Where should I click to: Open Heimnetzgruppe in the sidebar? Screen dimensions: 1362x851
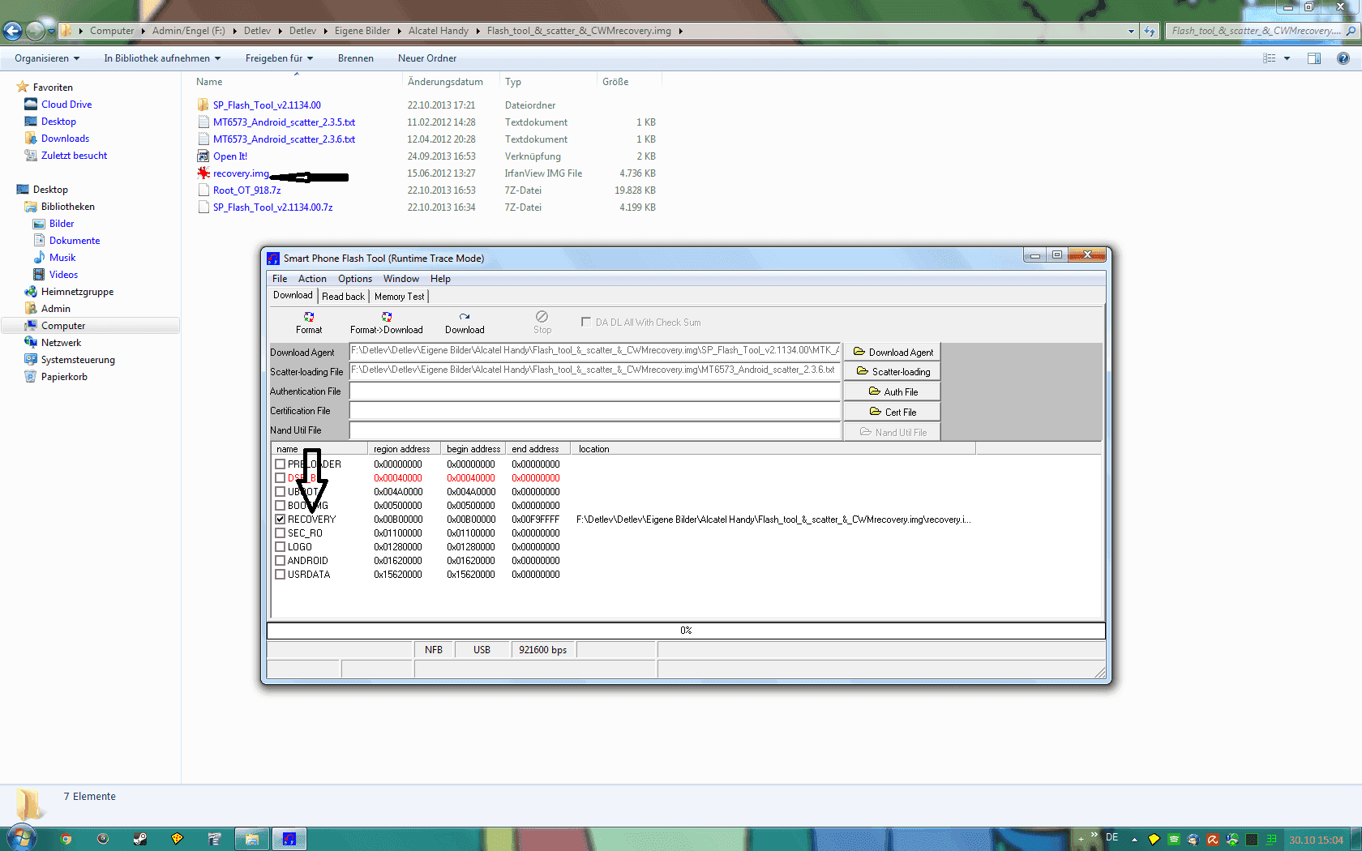click(77, 291)
